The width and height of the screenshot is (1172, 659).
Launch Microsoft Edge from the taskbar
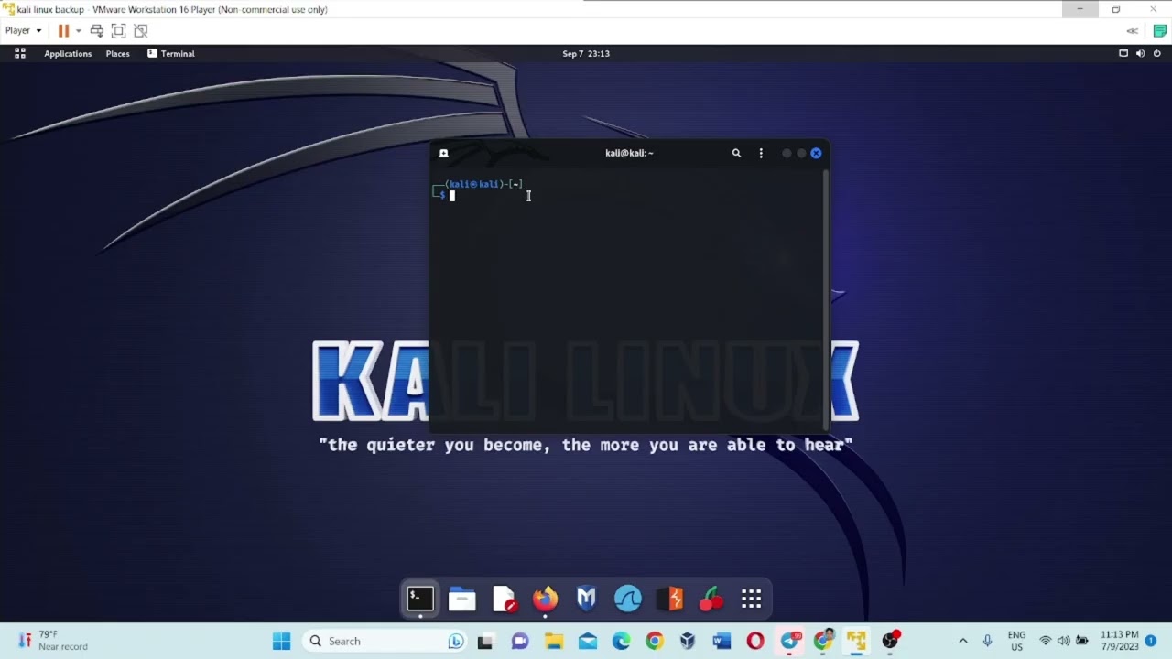(622, 641)
